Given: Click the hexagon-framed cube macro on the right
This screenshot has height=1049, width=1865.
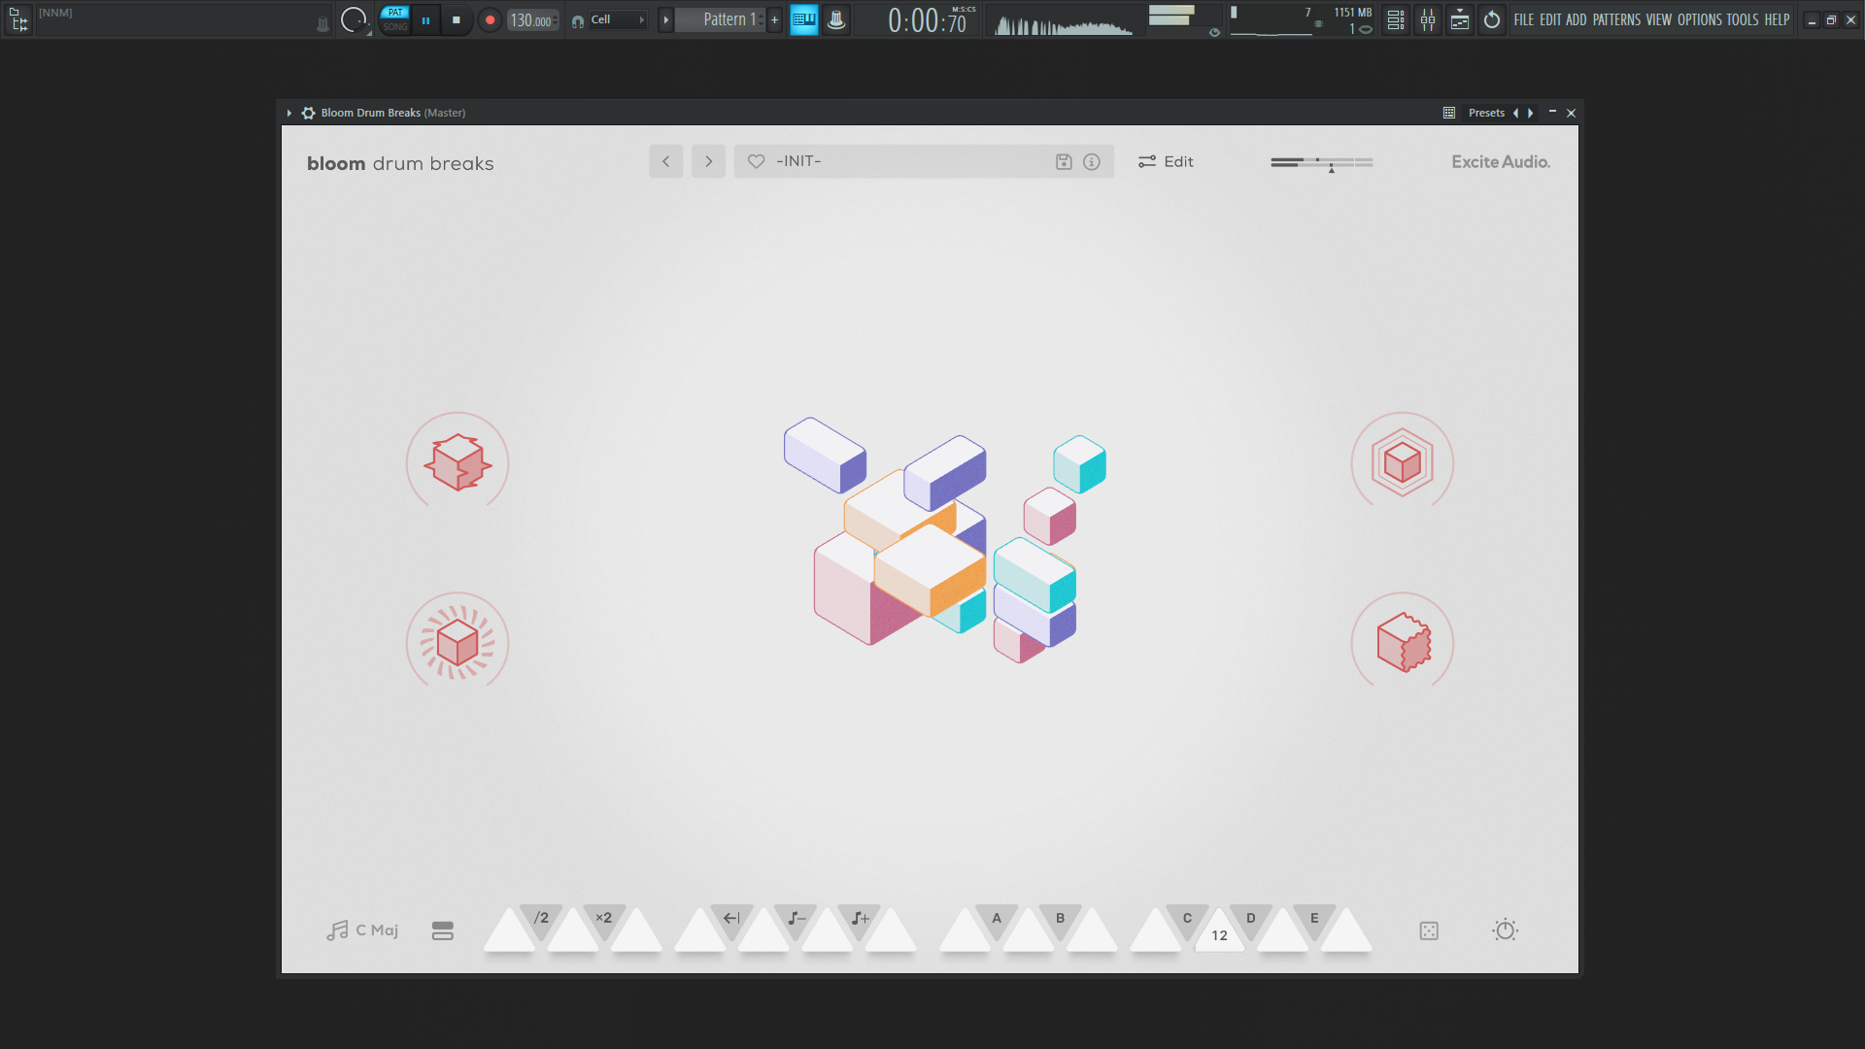Looking at the screenshot, I should coord(1403,462).
